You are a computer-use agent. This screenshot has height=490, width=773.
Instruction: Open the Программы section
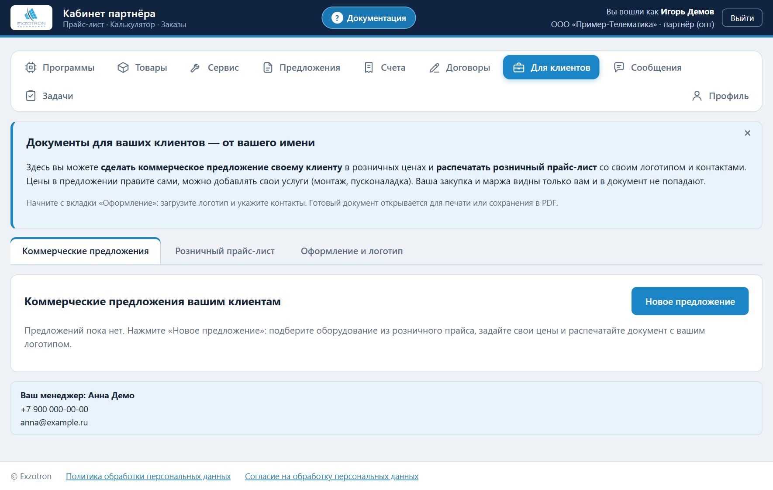point(60,68)
